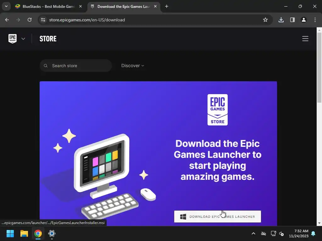Open a new browser tab
Screen dimensions: 322x241
click(x=167, y=6)
